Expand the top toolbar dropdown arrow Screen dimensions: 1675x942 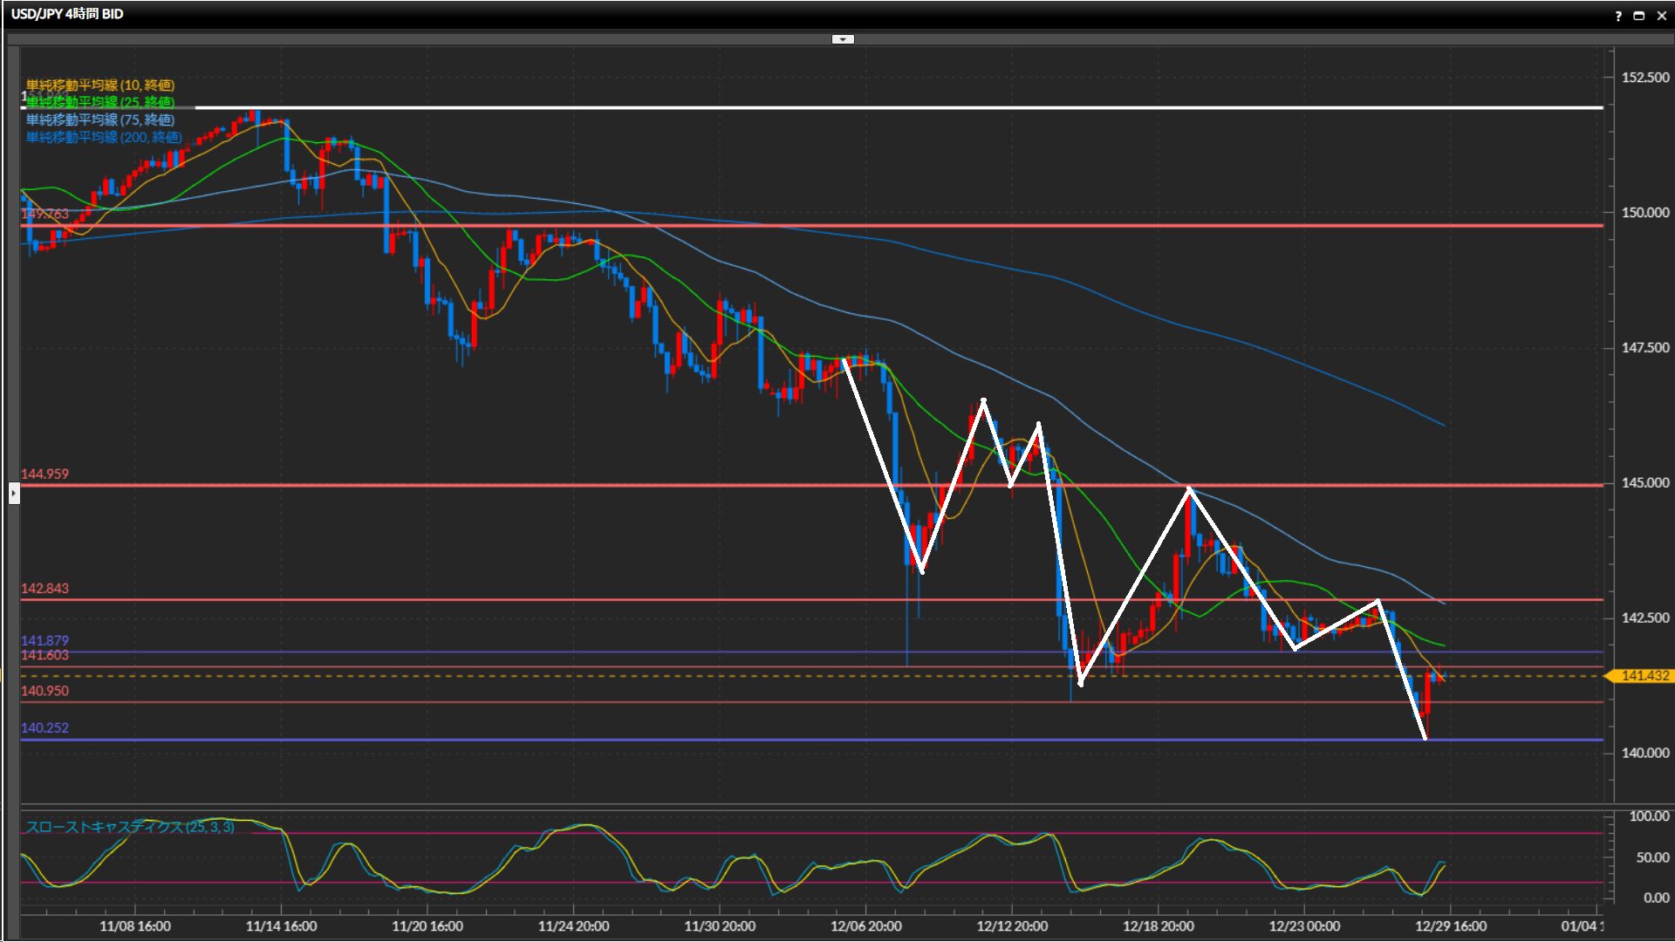(x=843, y=39)
